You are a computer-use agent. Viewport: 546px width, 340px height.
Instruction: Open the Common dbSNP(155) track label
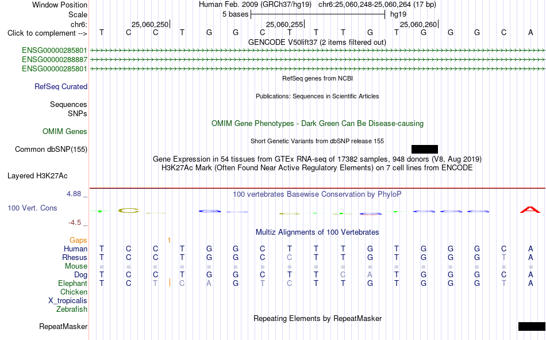pyautogui.click(x=51, y=149)
